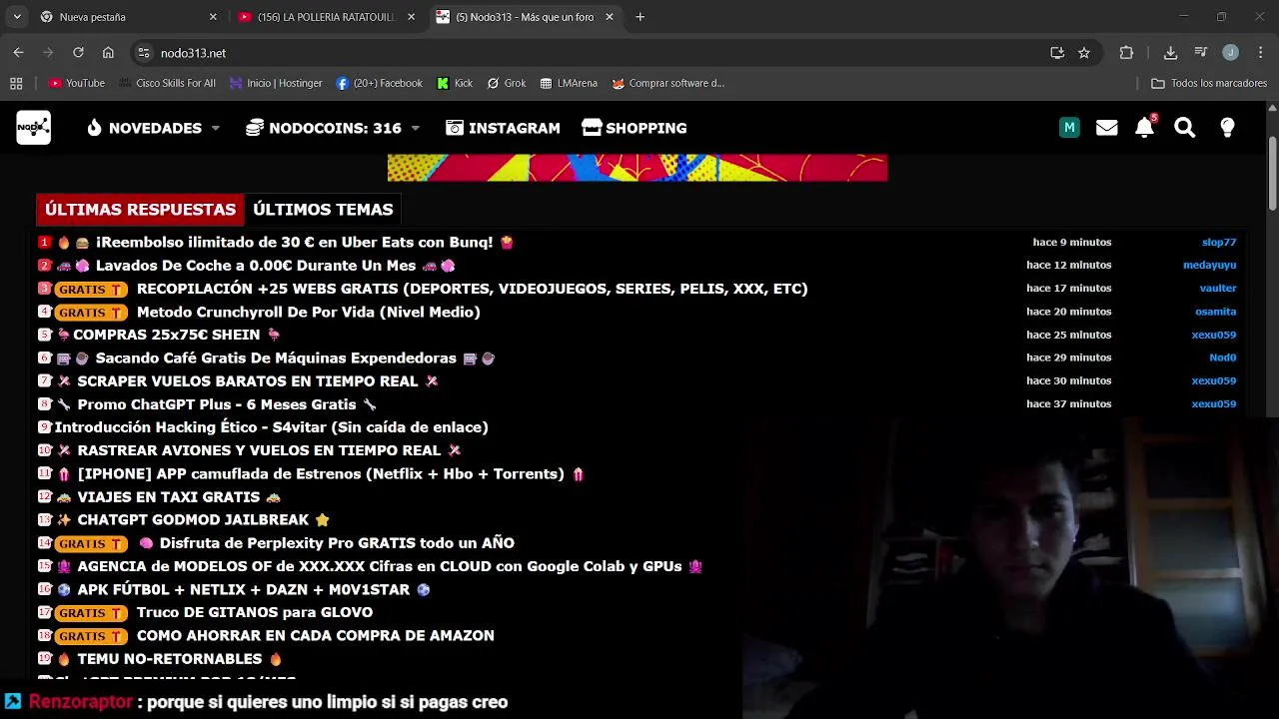Open the LMArena bookmark

coord(569,84)
